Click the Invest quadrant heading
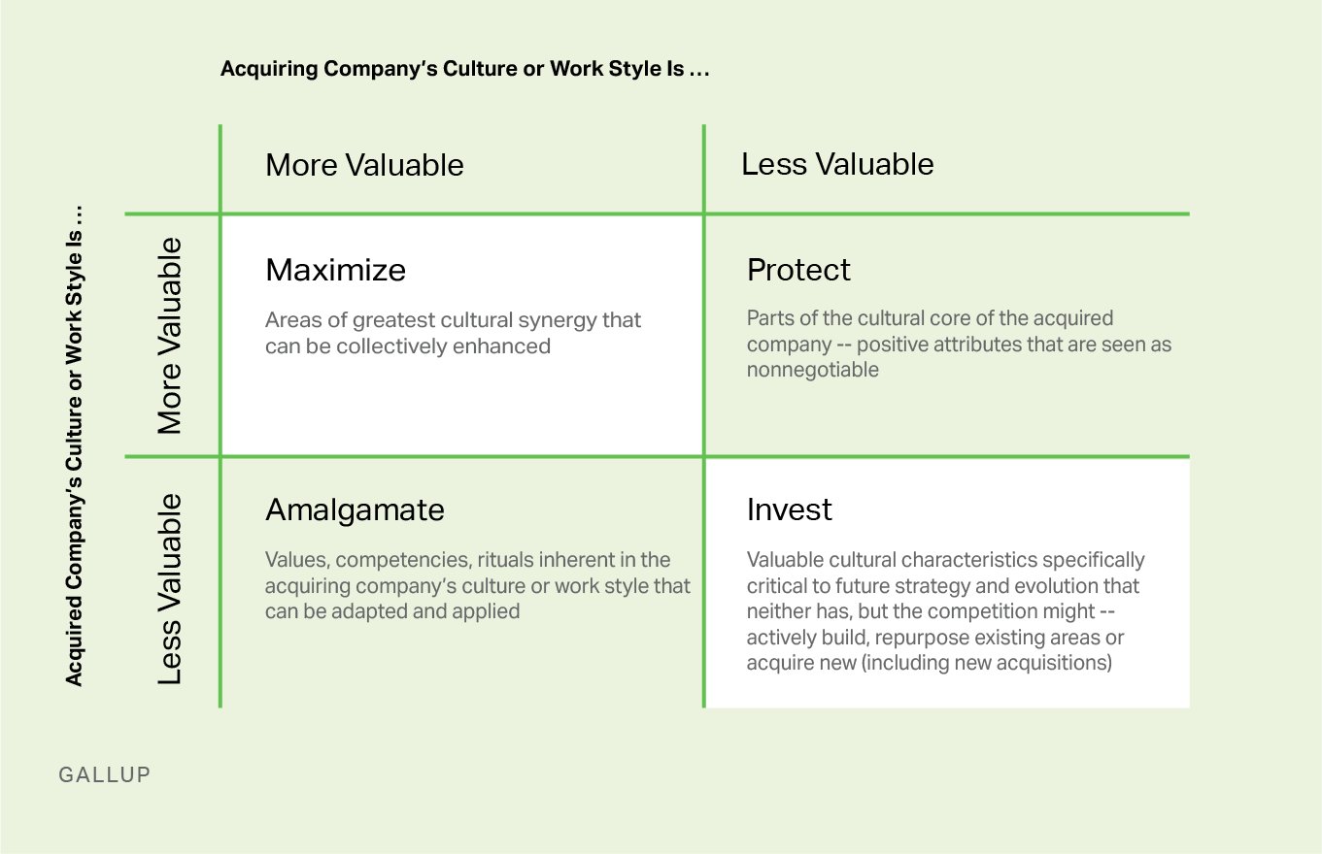 tap(789, 509)
